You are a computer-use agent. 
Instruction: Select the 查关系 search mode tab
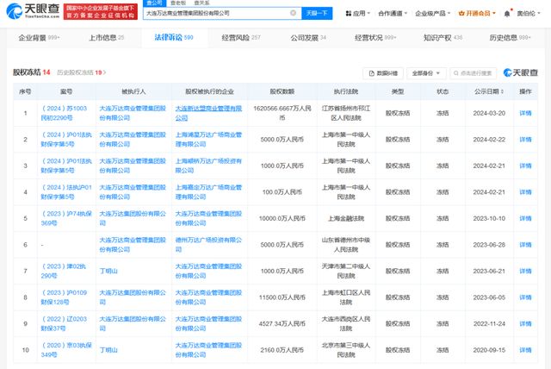201,3
